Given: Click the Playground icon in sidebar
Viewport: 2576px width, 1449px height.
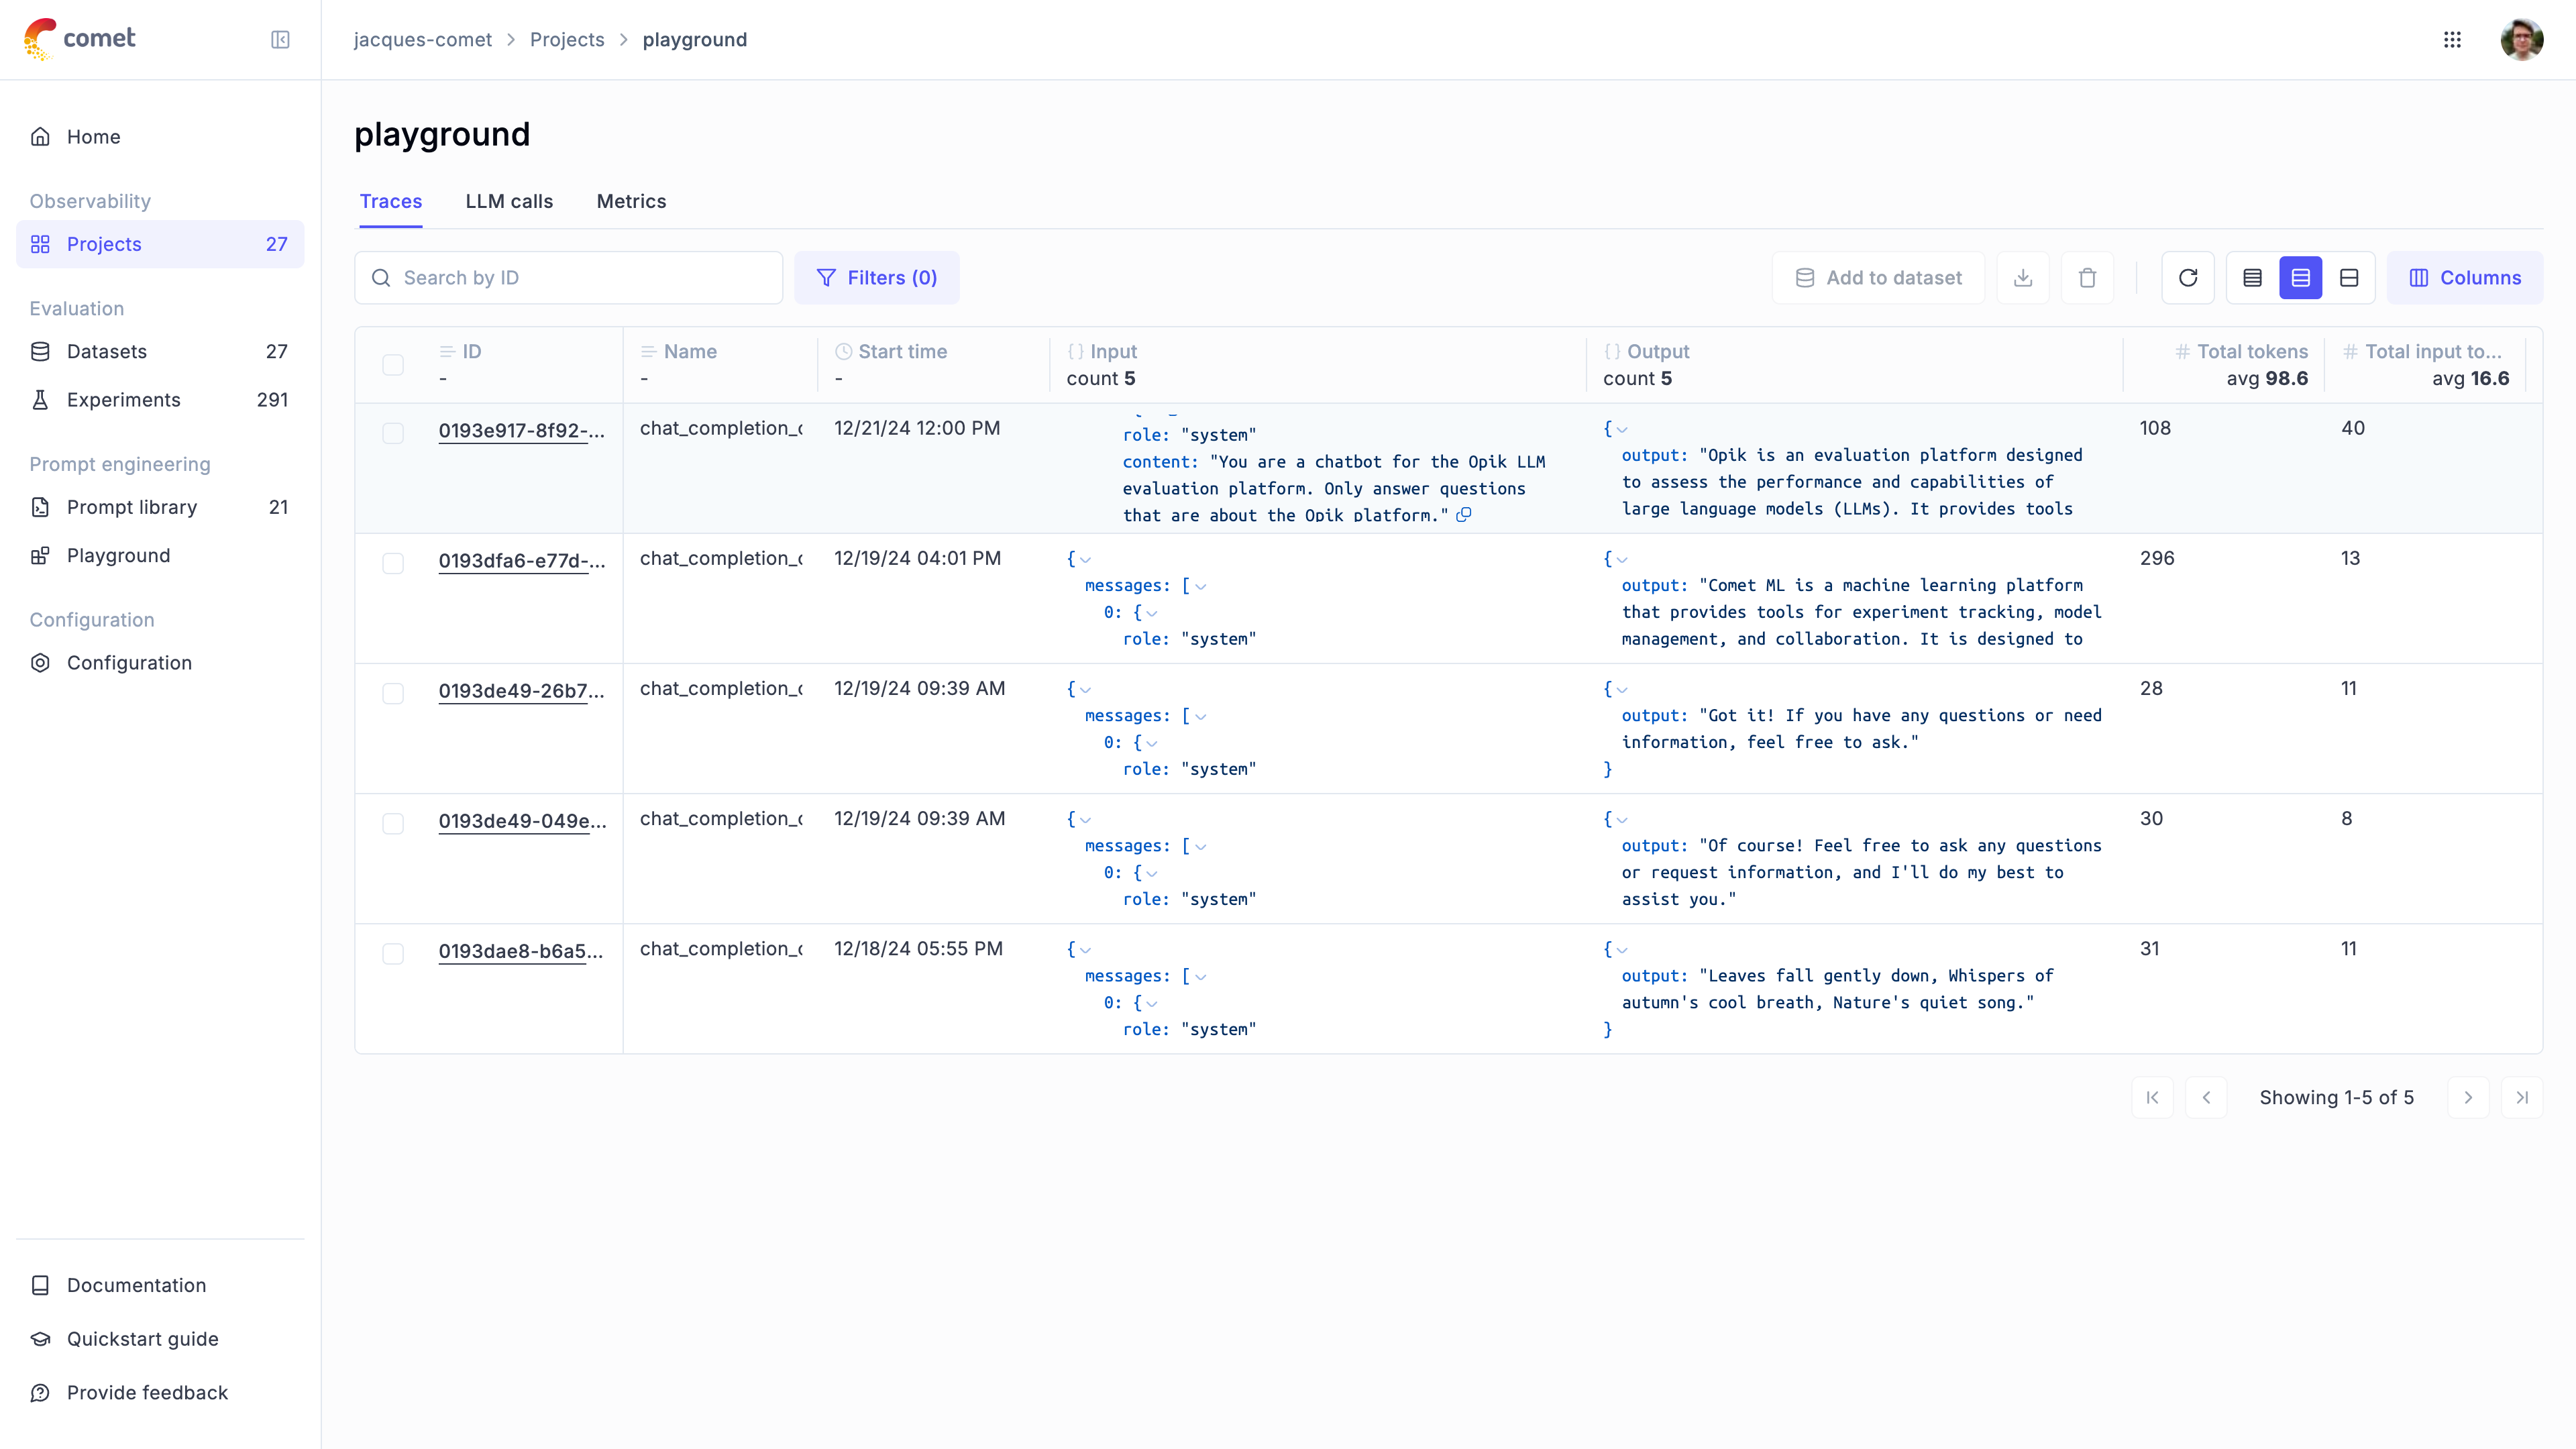Looking at the screenshot, I should coord(40,556).
